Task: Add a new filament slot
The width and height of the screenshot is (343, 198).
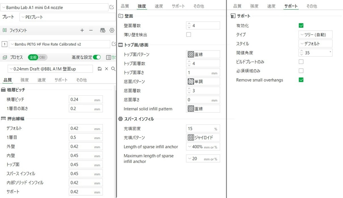Action: [82, 30]
